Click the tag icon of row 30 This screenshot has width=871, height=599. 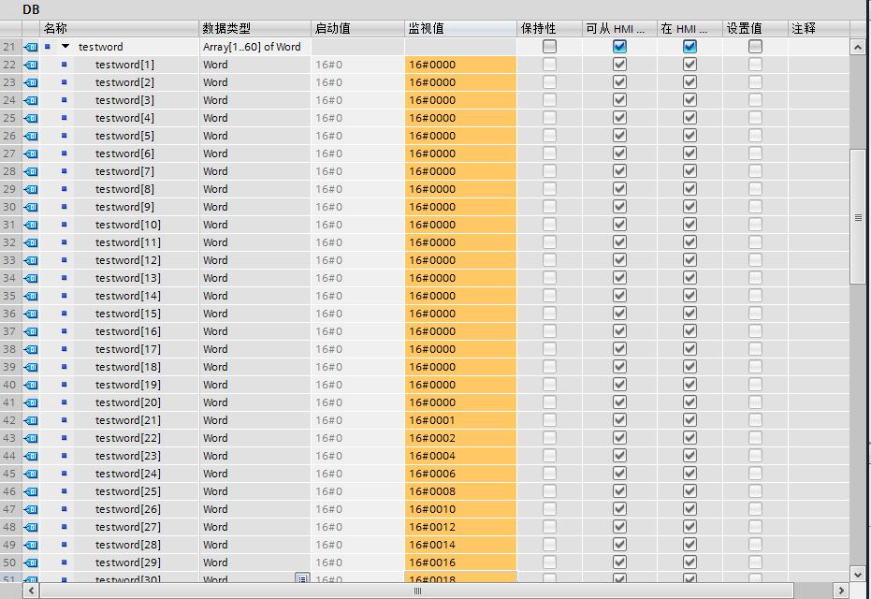click(x=31, y=207)
